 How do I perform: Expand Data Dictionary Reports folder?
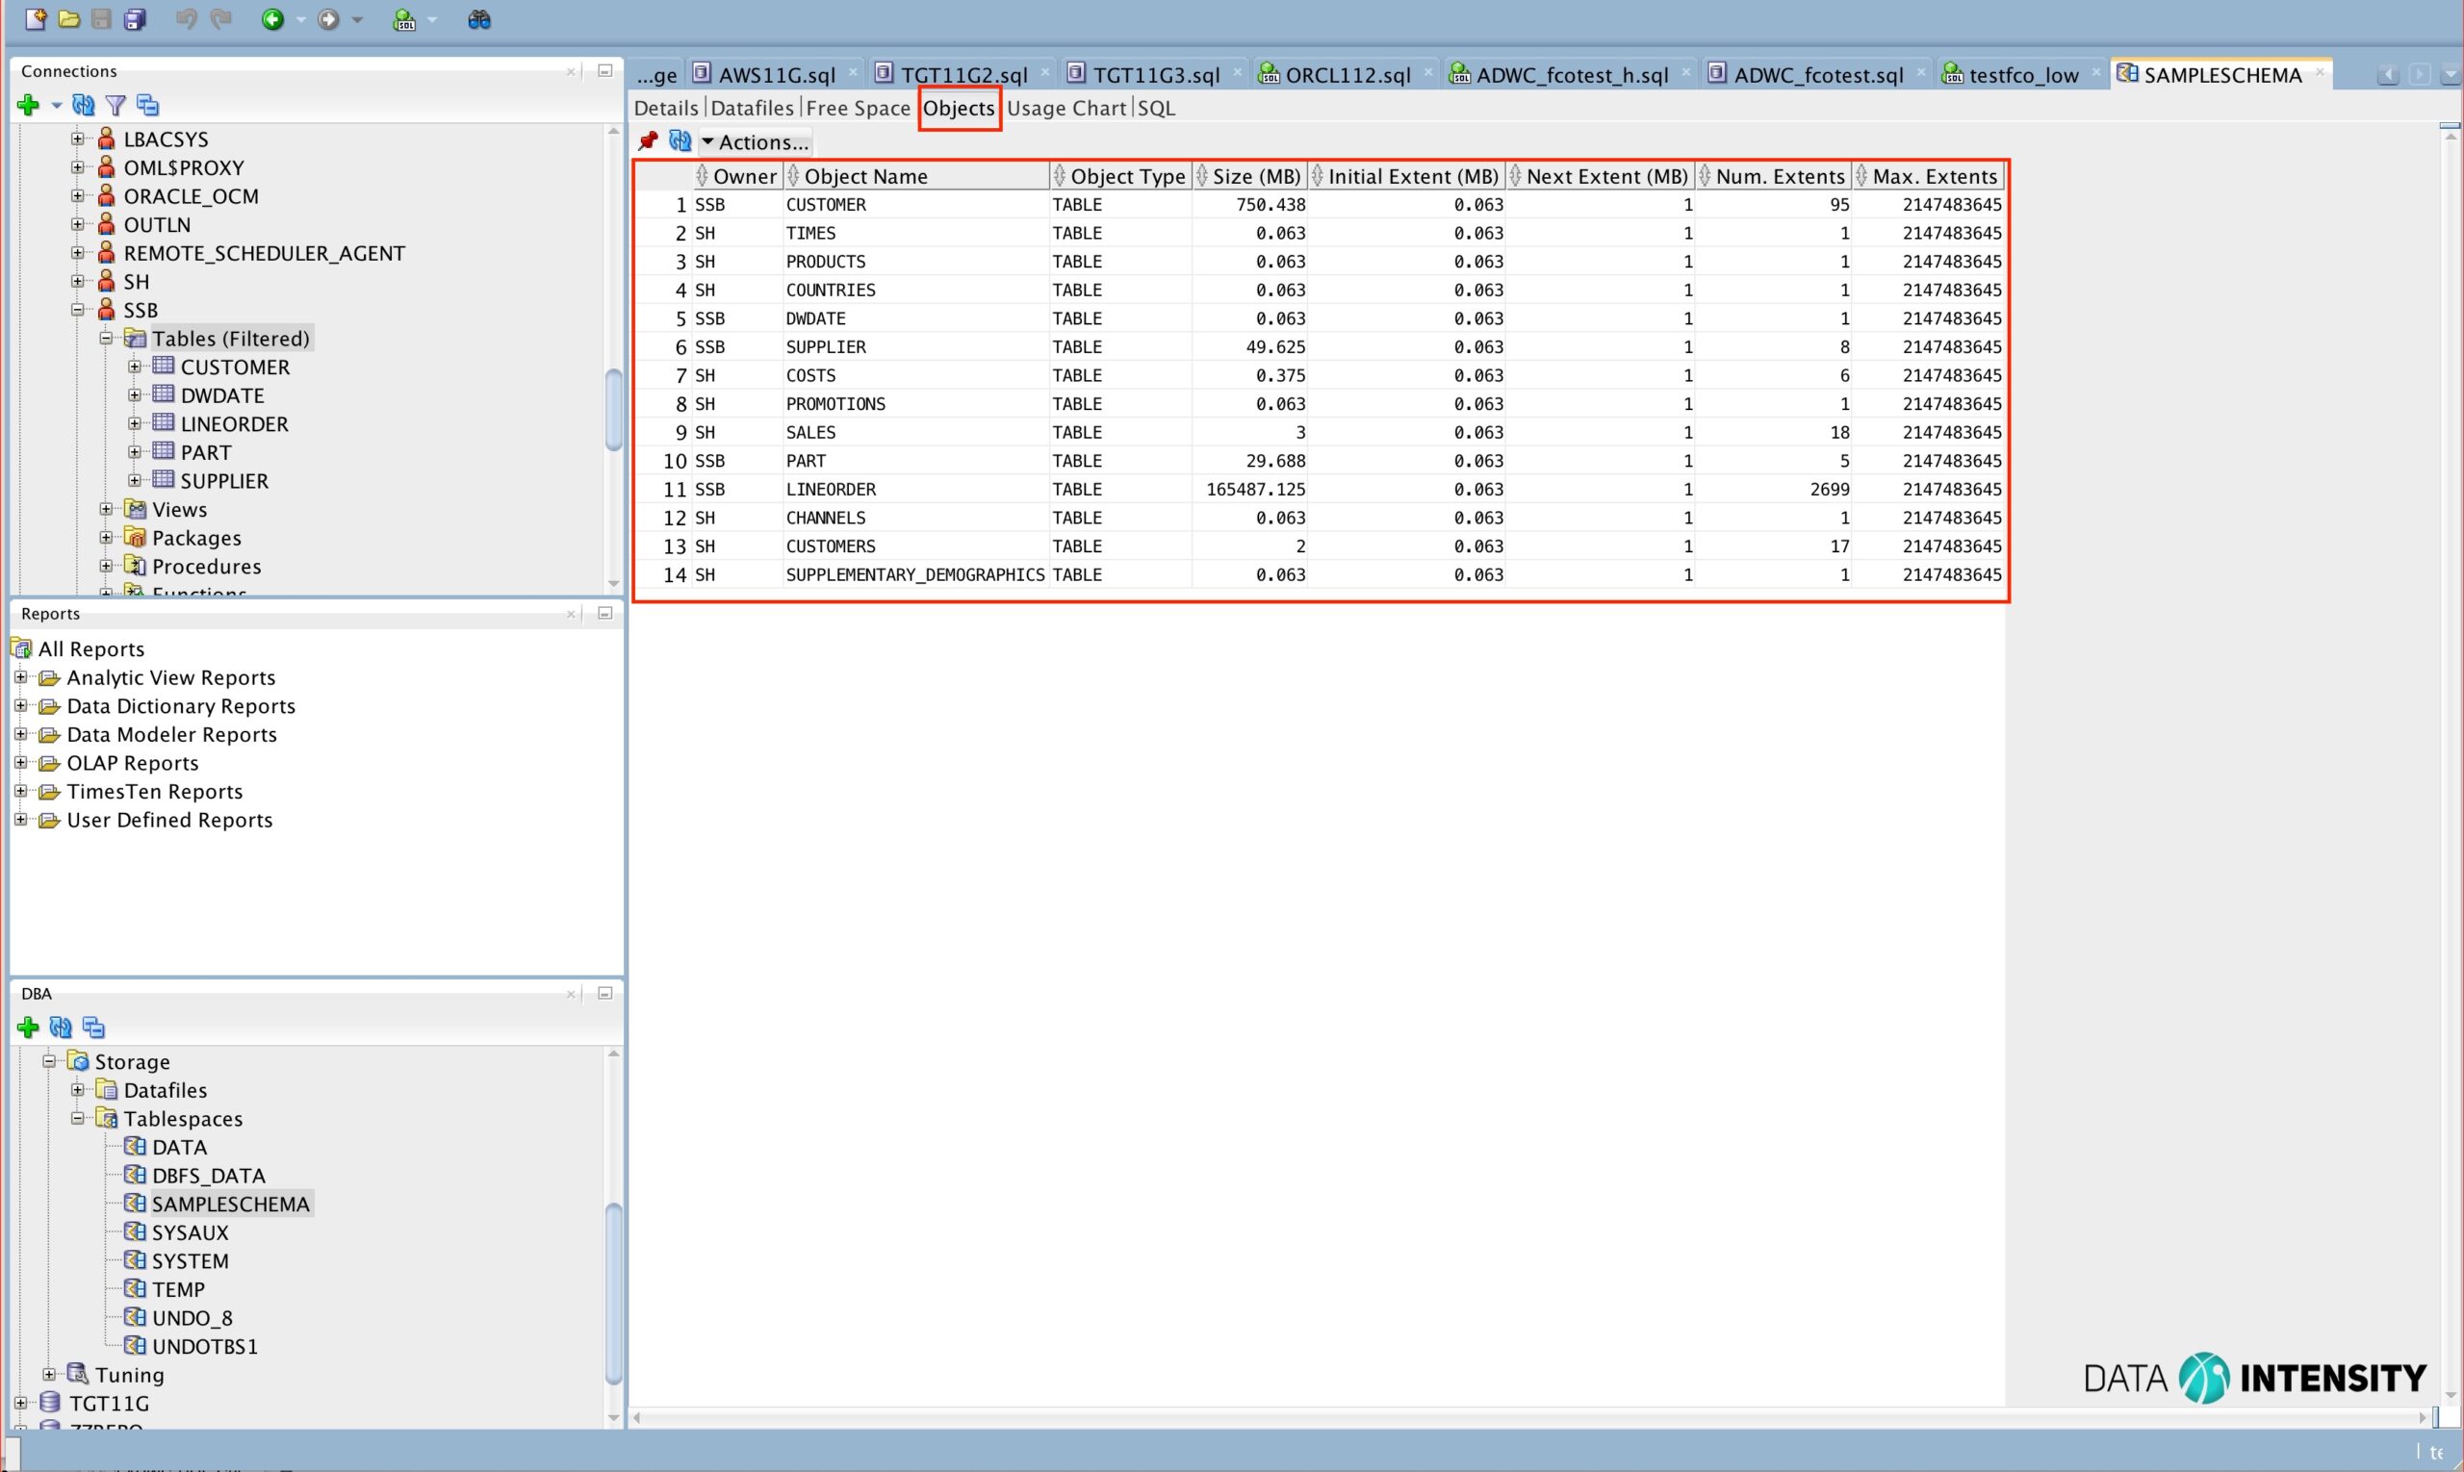[x=20, y=706]
